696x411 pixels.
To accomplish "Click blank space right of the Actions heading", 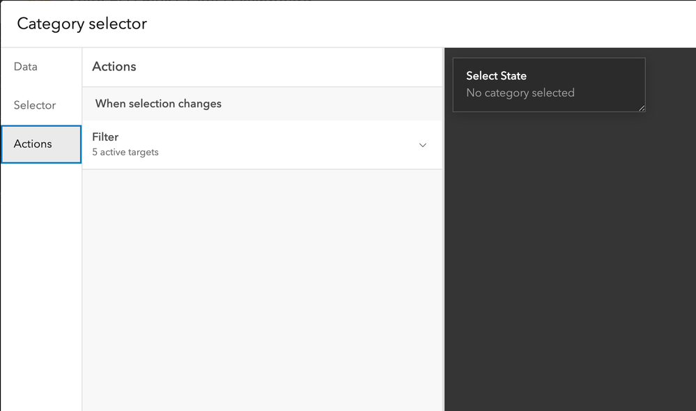I will 293,67.
